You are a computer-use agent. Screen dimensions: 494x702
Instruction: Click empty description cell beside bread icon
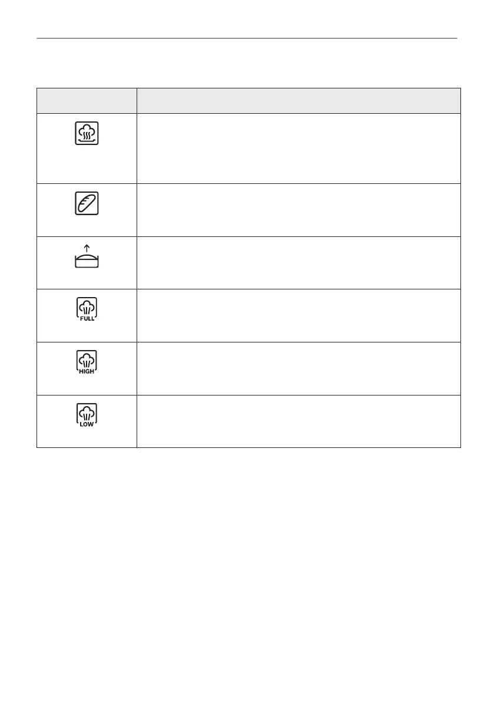(299, 210)
